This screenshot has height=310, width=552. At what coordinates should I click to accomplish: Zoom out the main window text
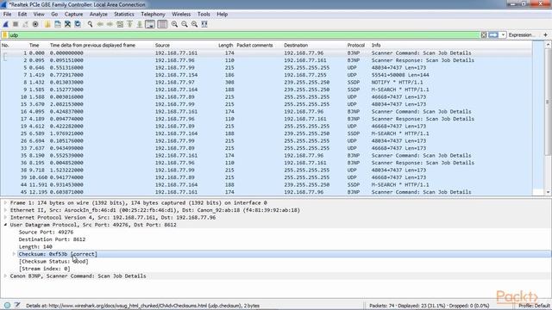(185, 24)
